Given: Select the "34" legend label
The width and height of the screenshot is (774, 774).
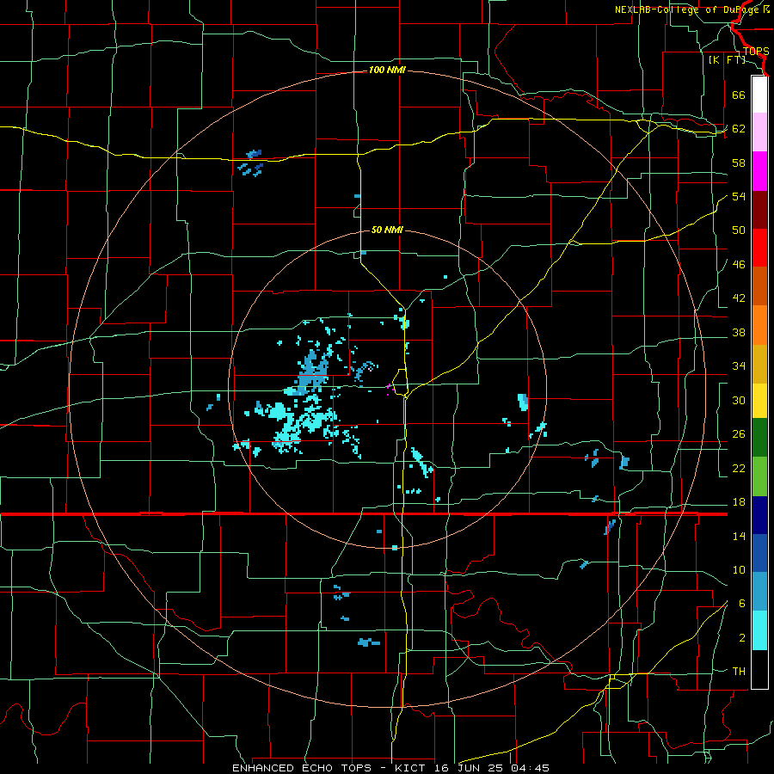Looking at the screenshot, I should tap(739, 366).
